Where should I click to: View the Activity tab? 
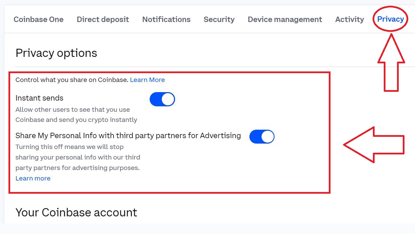[x=350, y=20]
